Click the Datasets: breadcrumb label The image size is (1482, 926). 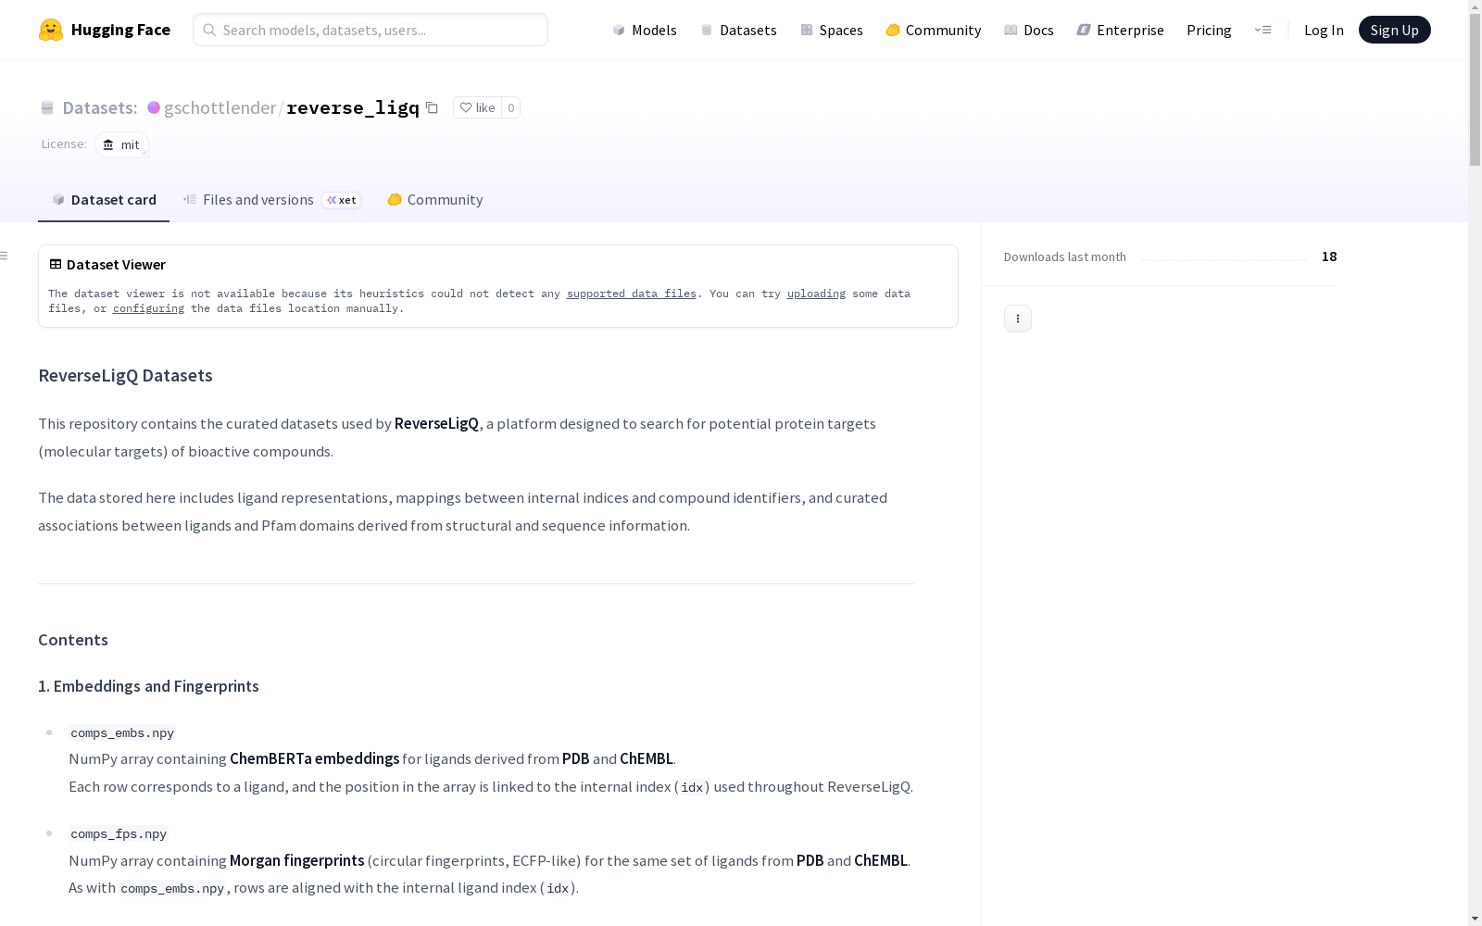click(100, 107)
